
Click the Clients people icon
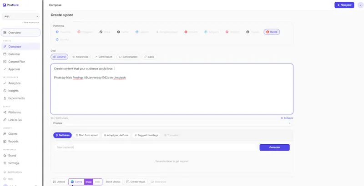(x=5, y=134)
